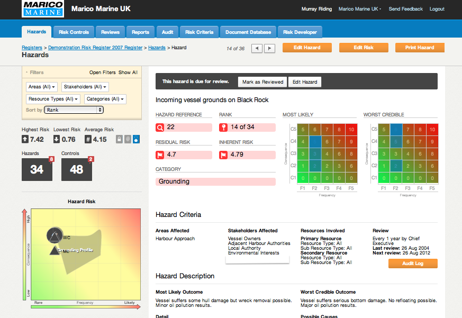Click the Audit Log button
462x318 pixels.
click(x=413, y=264)
